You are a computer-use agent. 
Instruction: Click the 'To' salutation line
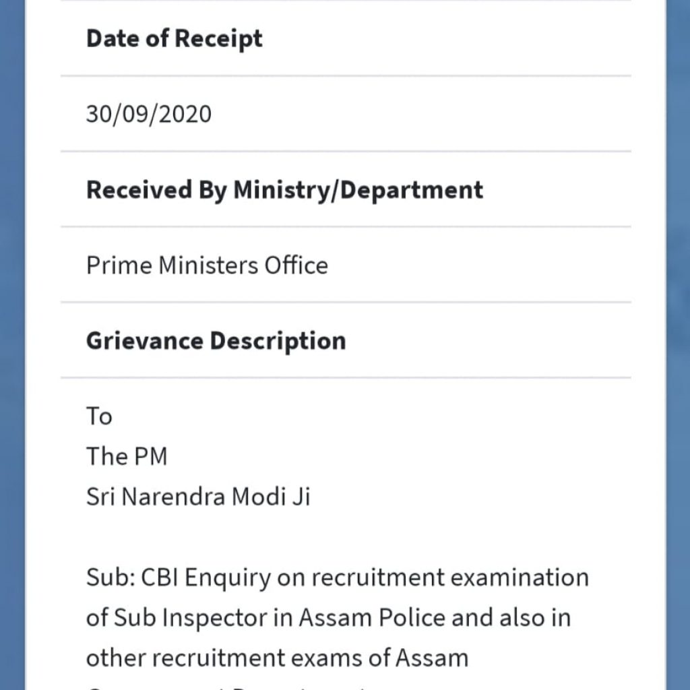[99, 416]
